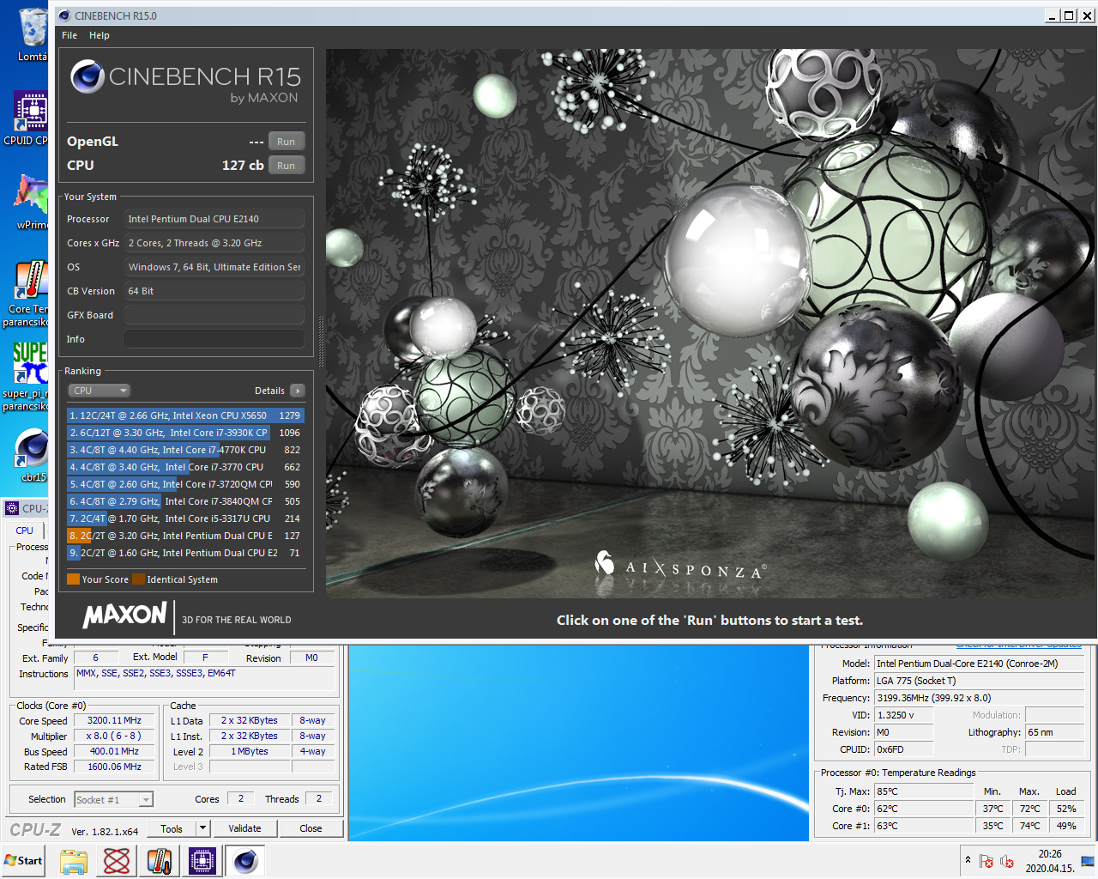The width and height of the screenshot is (1098, 879).
Task: Switch to CPU-Z on the taskbar
Action: pyautogui.click(x=202, y=861)
